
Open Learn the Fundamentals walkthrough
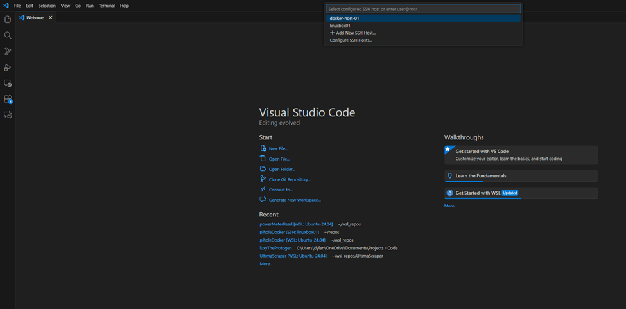[480, 175]
